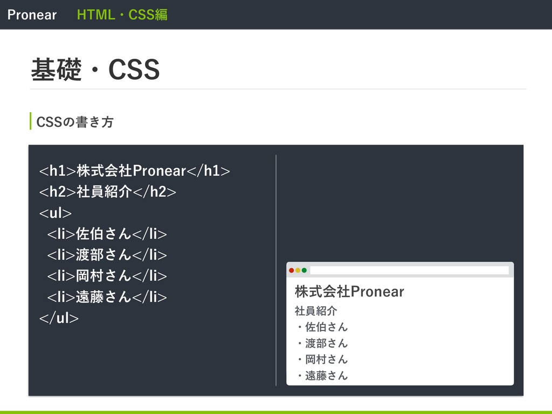Select the 佐伯さん list item code line
Viewport: 552px width, 414px height.
click(x=107, y=234)
